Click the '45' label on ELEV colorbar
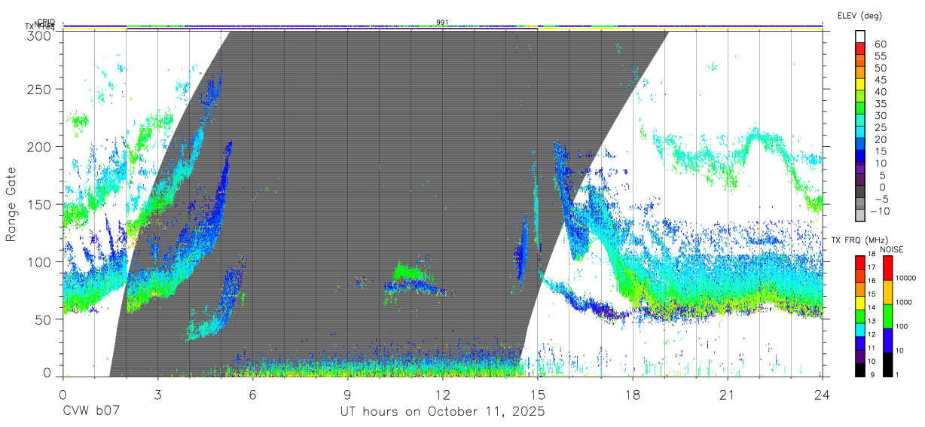The image size is (925, 427). 880,80
